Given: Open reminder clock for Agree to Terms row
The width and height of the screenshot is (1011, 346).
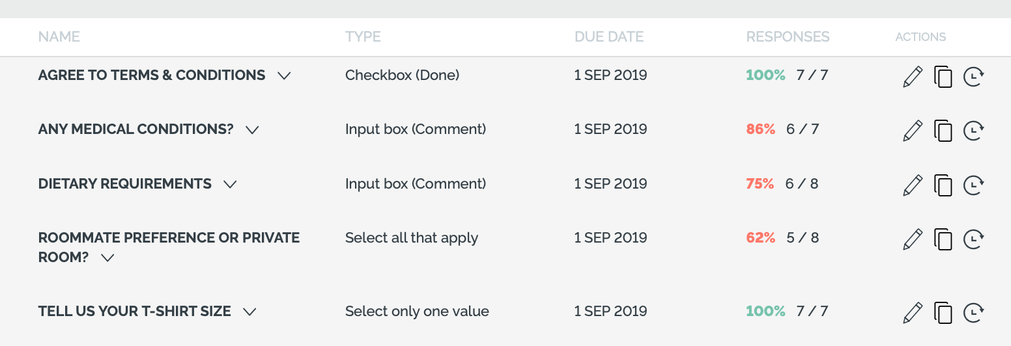Looking at the screenshot, I should point(973,77).
